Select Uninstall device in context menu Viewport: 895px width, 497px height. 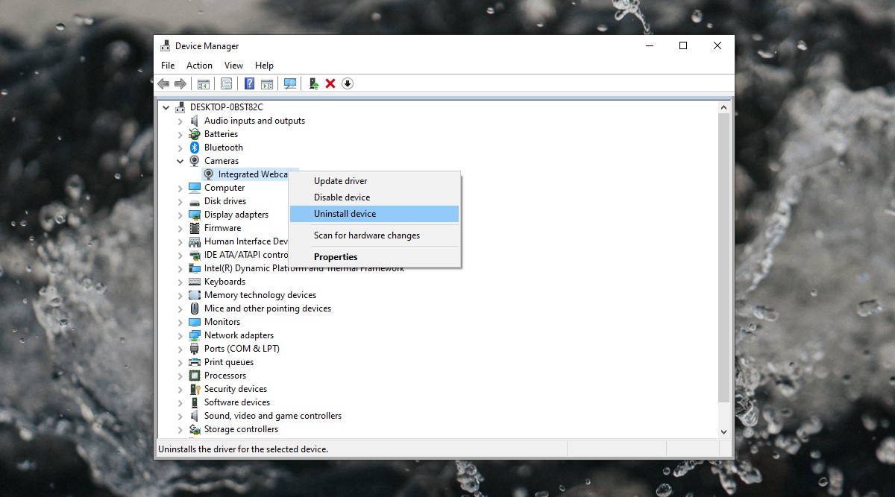point(374,214)
